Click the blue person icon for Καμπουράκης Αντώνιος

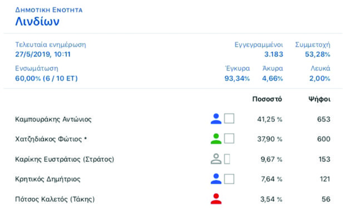[216, 119]
